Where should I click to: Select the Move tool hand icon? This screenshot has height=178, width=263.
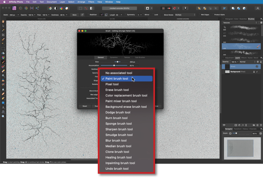pos(3,21)
